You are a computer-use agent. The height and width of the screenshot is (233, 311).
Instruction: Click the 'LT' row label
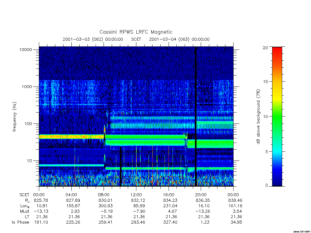pyautogui.click(x=27, y=217)
